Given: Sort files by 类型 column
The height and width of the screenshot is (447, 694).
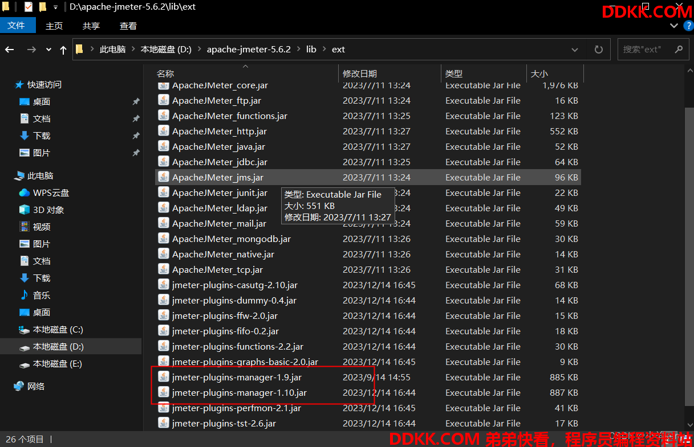Looking at the screenshot, I should coord(454,73).
